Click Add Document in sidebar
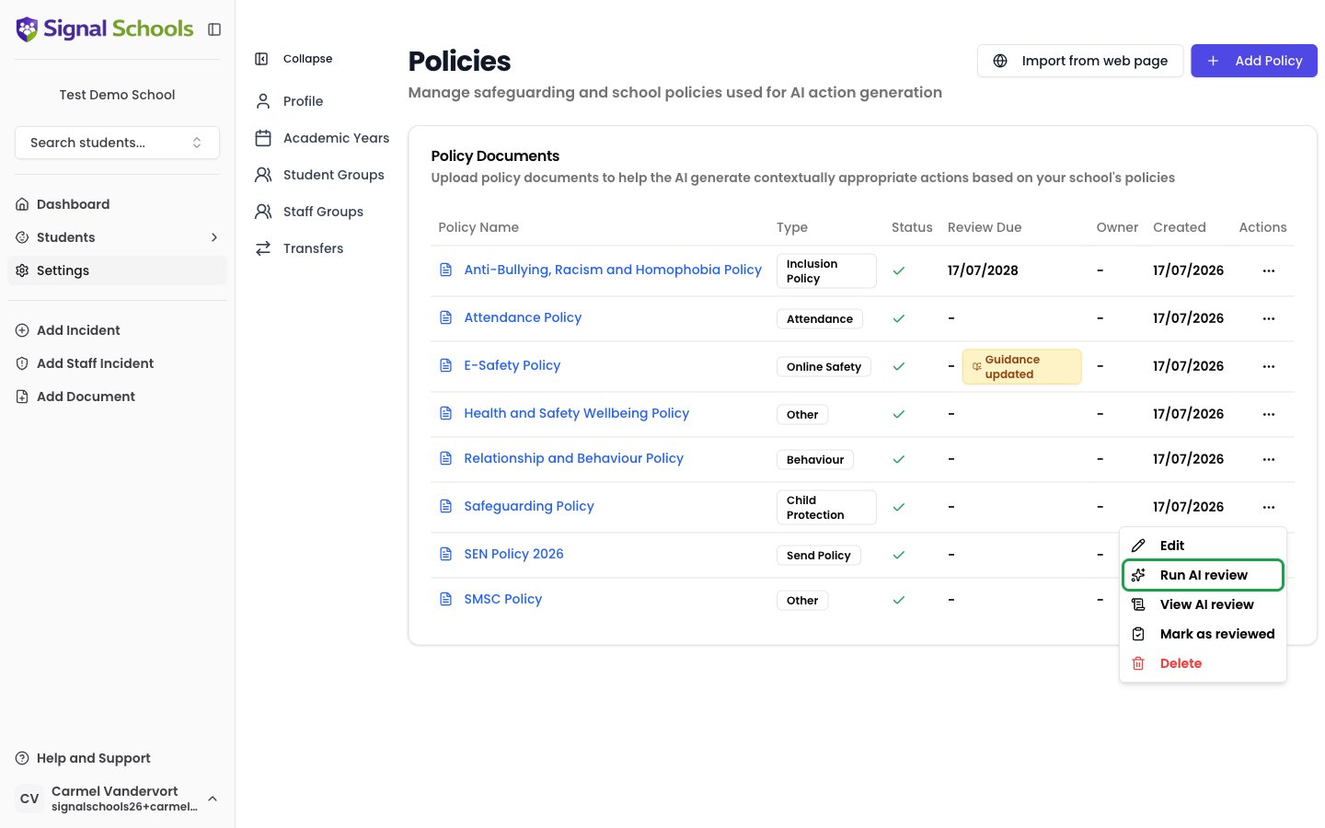Viewport: 1325px width, 828px height. pyautogui.click(x=117, y=397)
